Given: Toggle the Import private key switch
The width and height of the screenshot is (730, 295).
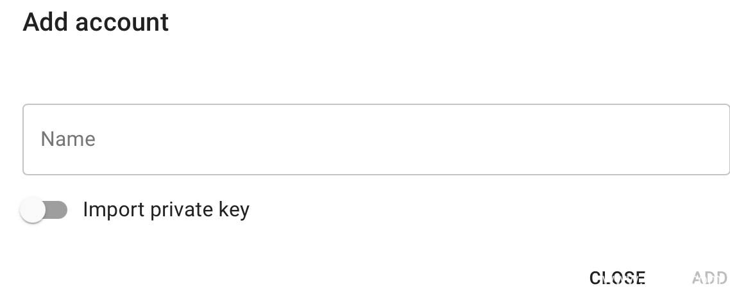Looking at the screenshot, I should (44, 210).
